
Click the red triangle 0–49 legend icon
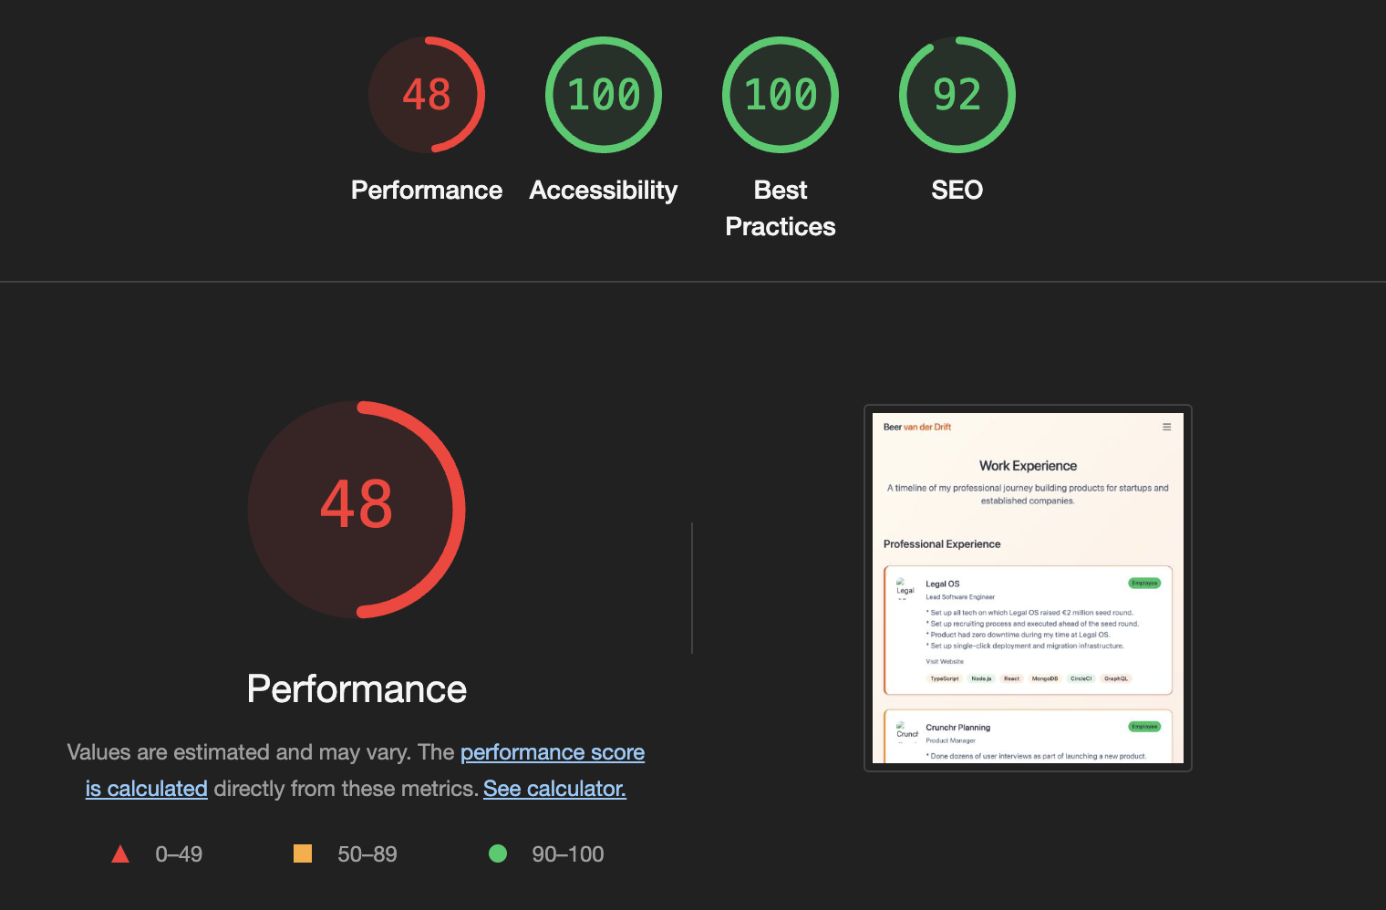120,854
